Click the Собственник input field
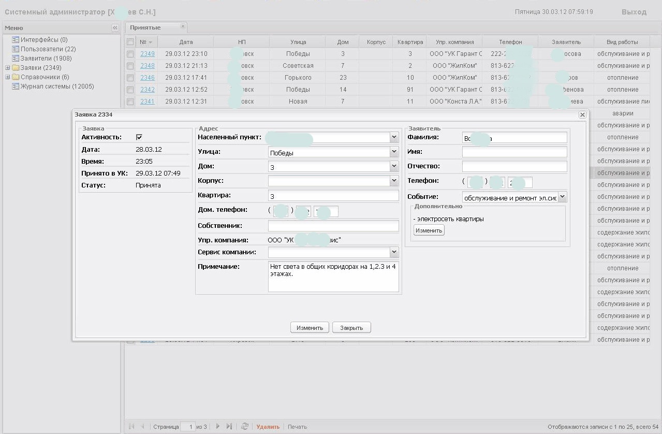 point(333,226)
